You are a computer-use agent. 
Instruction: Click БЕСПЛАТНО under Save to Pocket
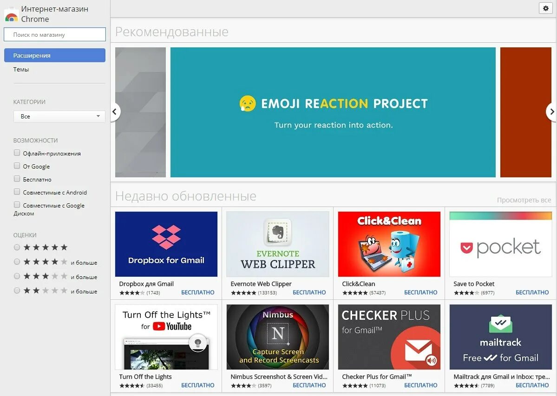click(x=532, y=292)
